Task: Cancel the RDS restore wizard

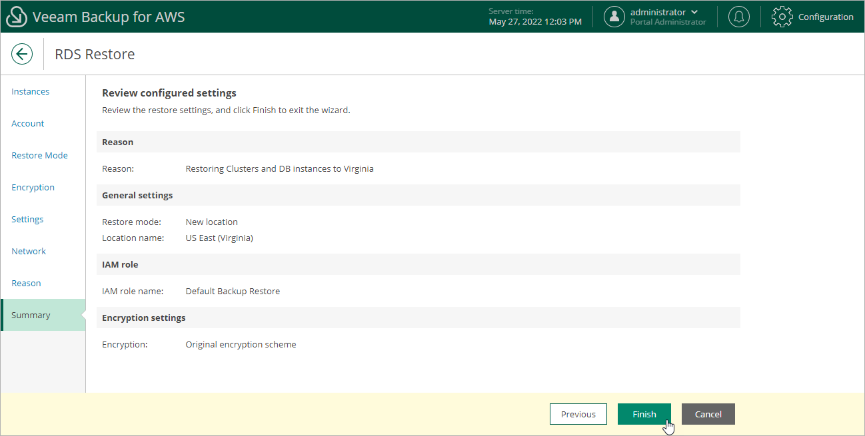Action: pos(708,414)
